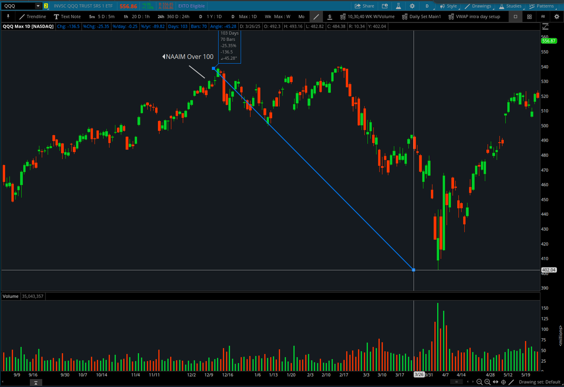564x387 pixels.
Task: Open the QQQ symbol dropdown arrow
Action: pos(38,6)
